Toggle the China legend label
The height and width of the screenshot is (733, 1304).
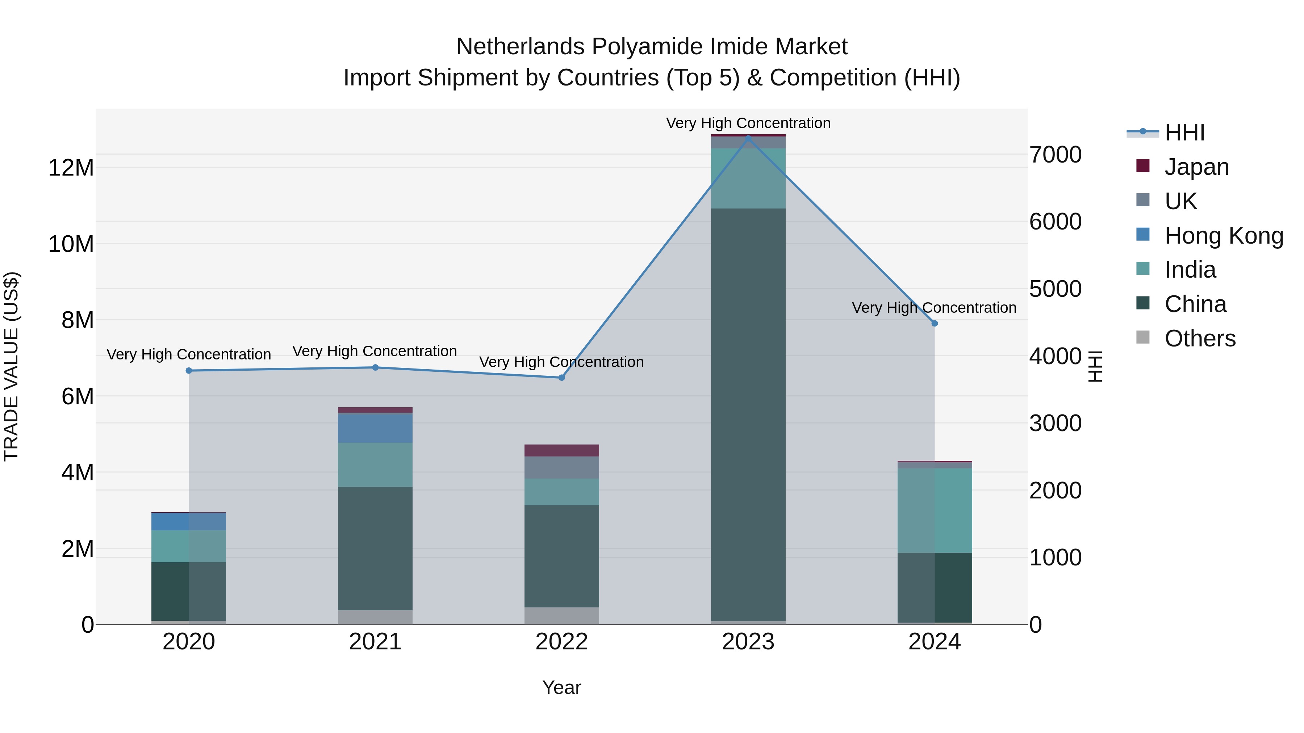pyautogui.click(x=1196, y=304)
